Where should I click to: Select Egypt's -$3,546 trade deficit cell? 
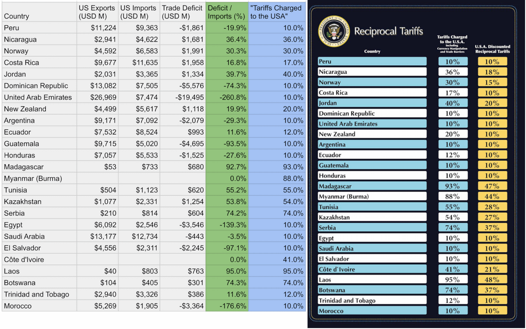(183, 225)
